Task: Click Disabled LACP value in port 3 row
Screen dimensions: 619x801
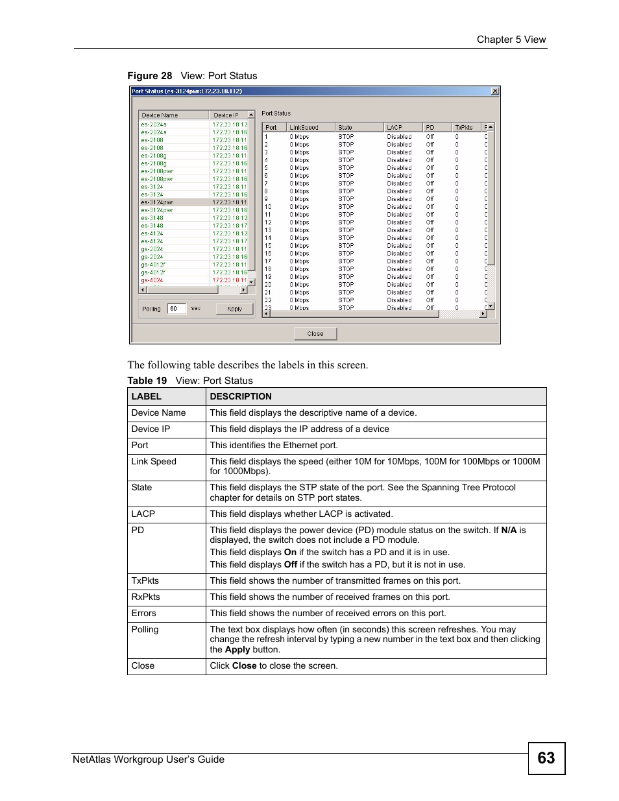Action: (399, 152)
